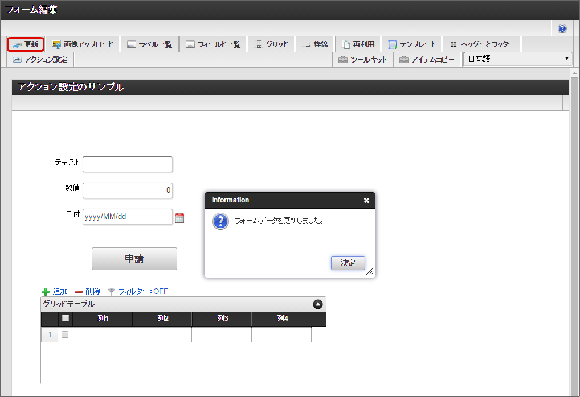Screen dimensions: 580x397
Task: Open the アクション設定 action settings
Action: click(40, 59)
